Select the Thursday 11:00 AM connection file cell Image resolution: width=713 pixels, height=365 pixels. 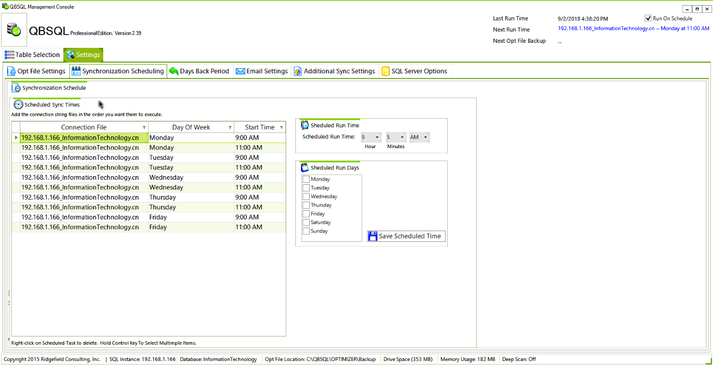tap(84, 207)
